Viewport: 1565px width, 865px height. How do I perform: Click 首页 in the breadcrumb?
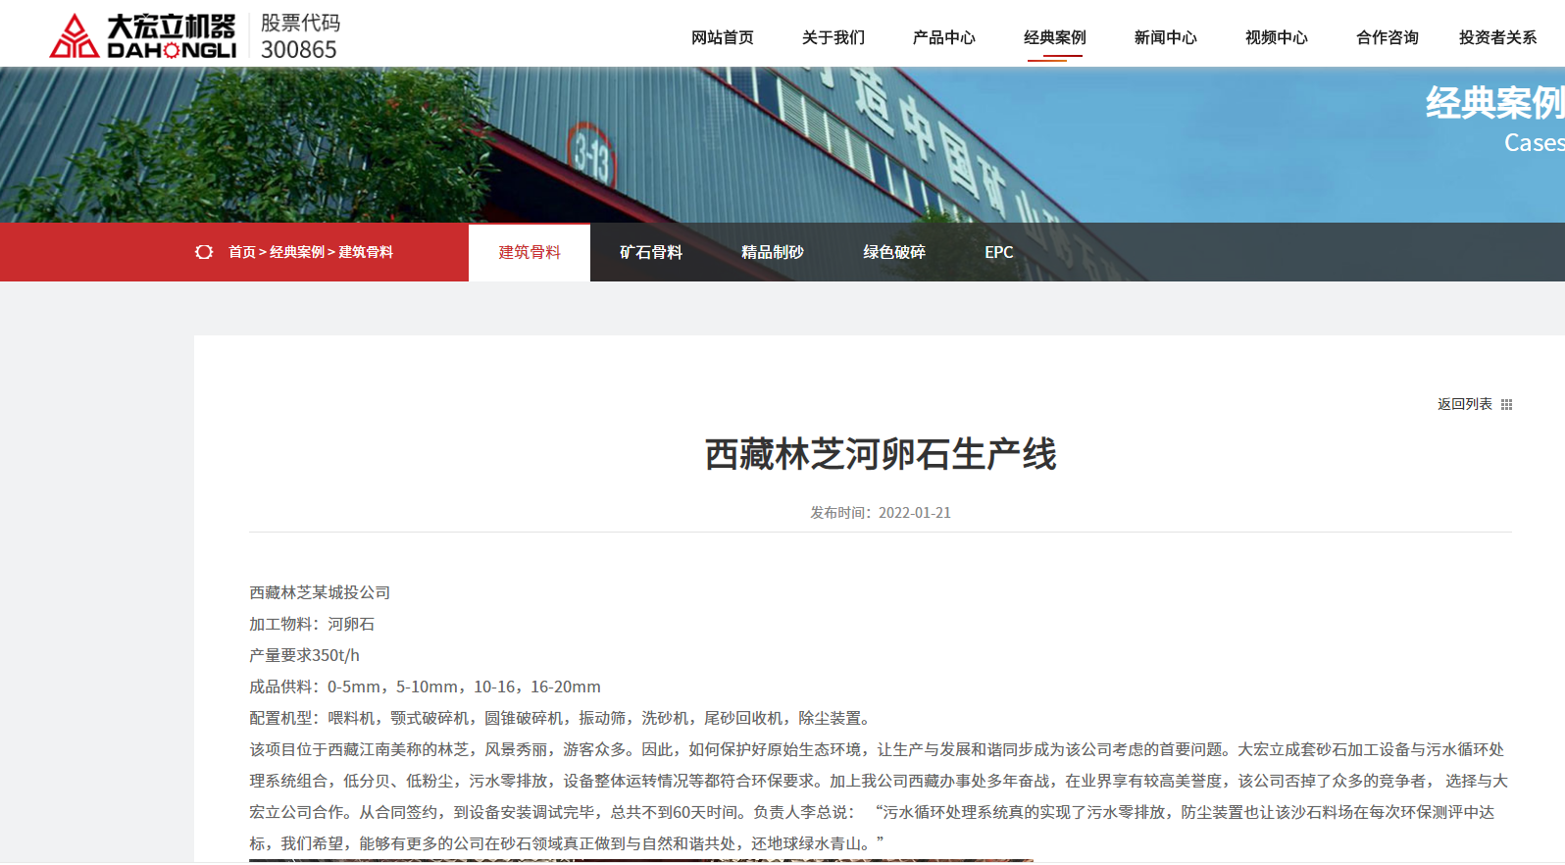tap(242, 252)
